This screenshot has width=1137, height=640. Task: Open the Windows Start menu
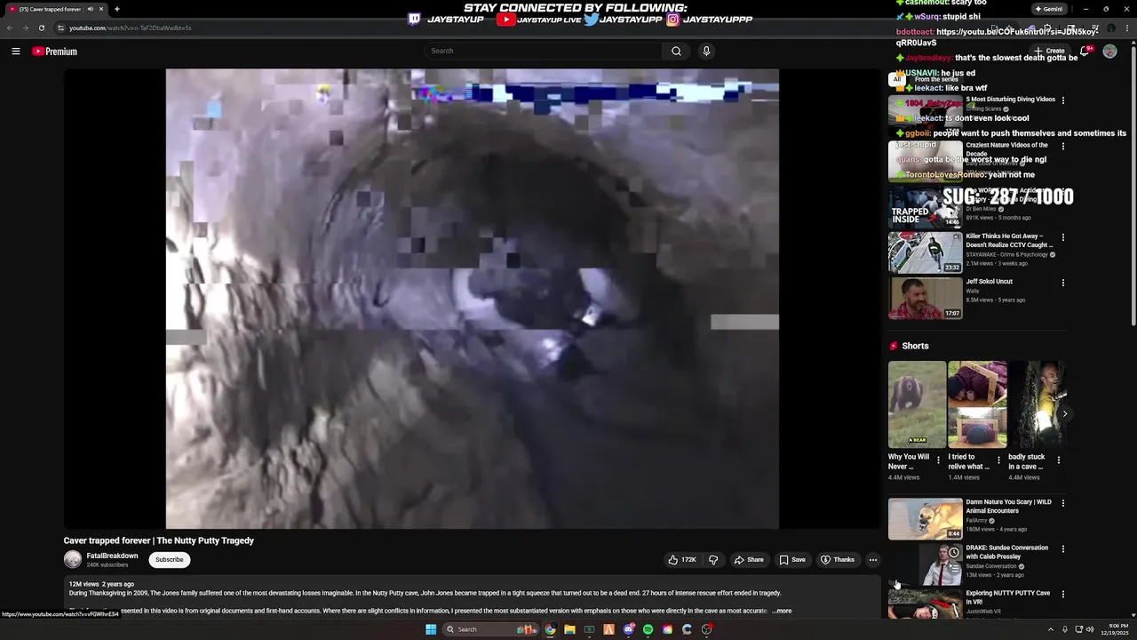[431, 629]
